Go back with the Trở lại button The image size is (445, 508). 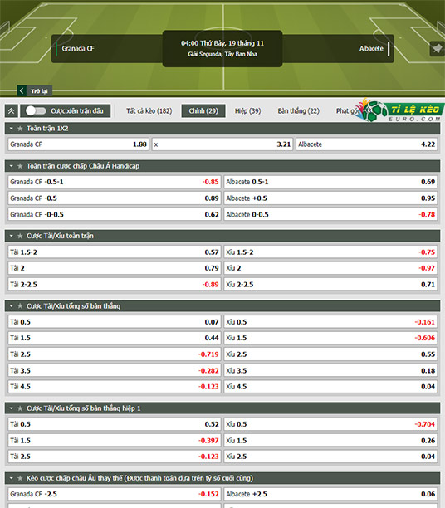click(x=35, y=90)
